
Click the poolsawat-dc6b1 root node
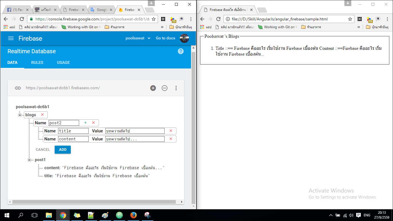point(33,107)
